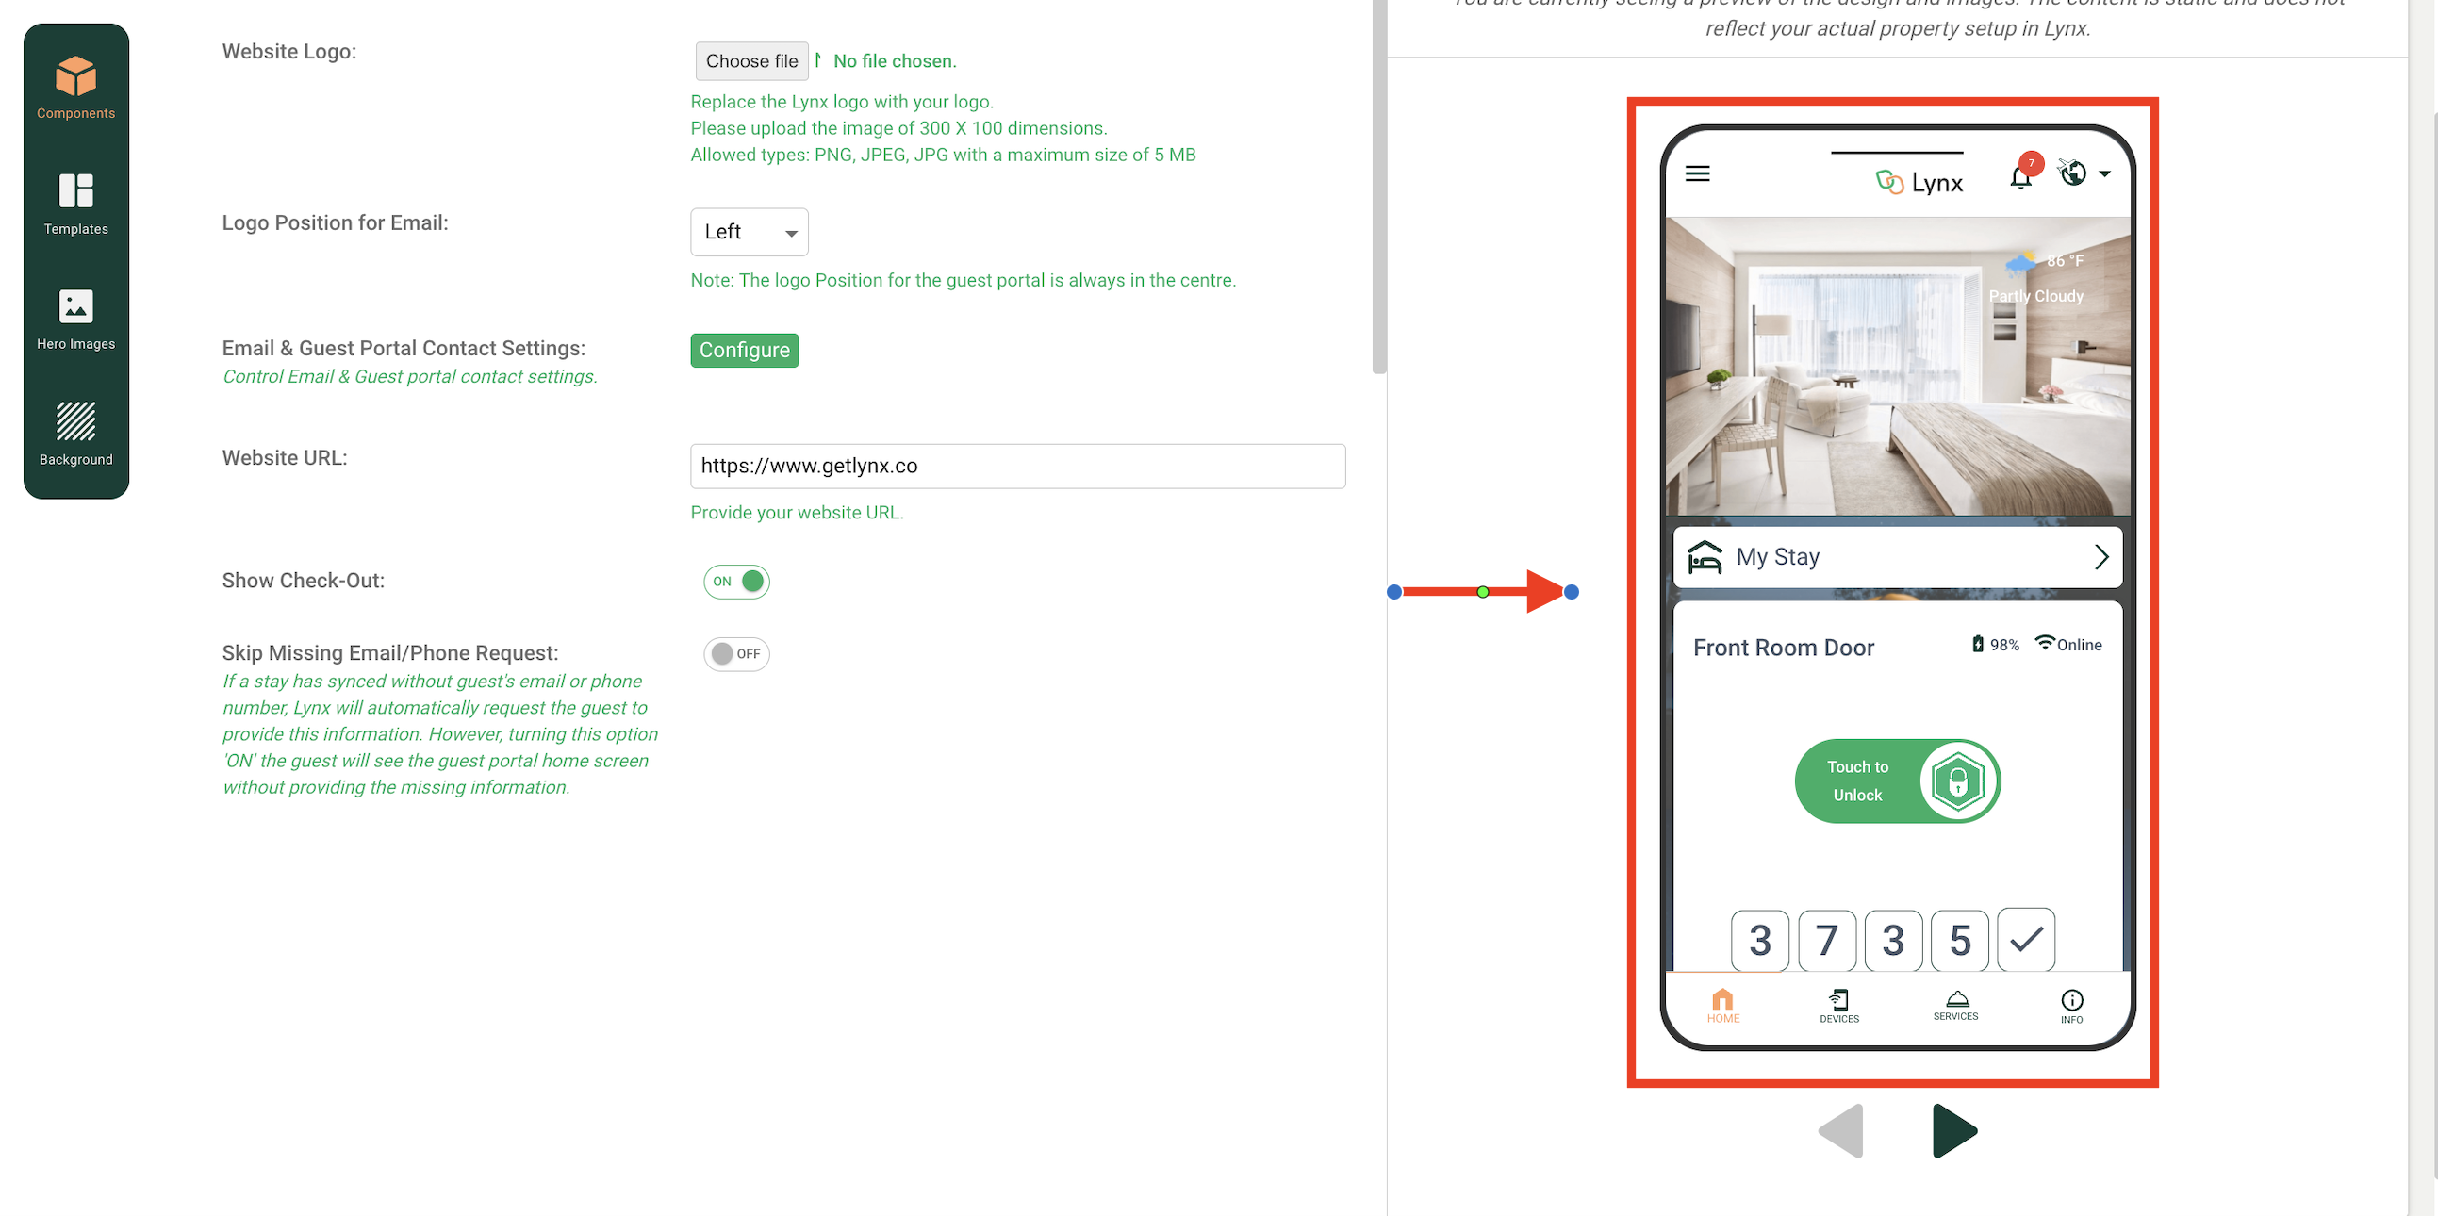Click the Touch to Unlock lock icon
This screenshot has height=1216, width=2438.
click(x=1956, y=781)
